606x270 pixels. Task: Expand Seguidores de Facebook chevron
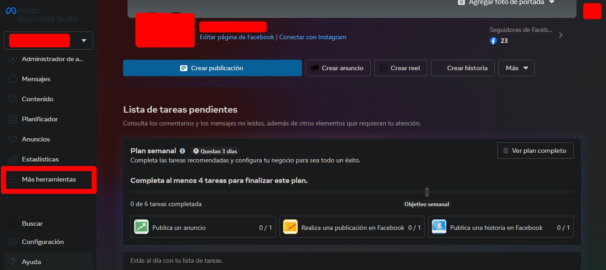pyautogui.click(x=561, y=35)
